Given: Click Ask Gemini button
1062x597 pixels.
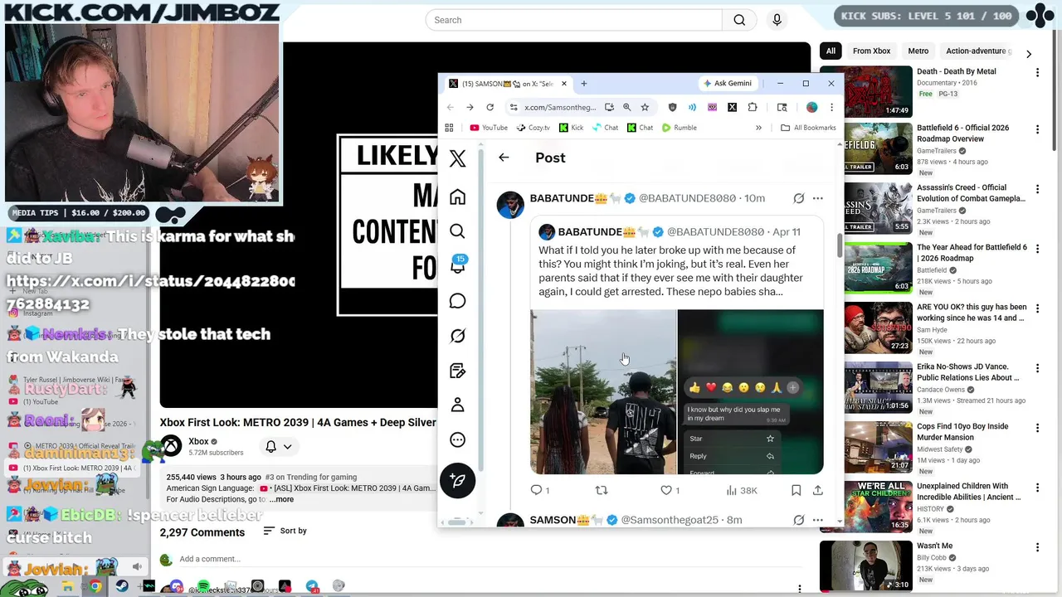Looking at the screenshot, I should point(728,84).
